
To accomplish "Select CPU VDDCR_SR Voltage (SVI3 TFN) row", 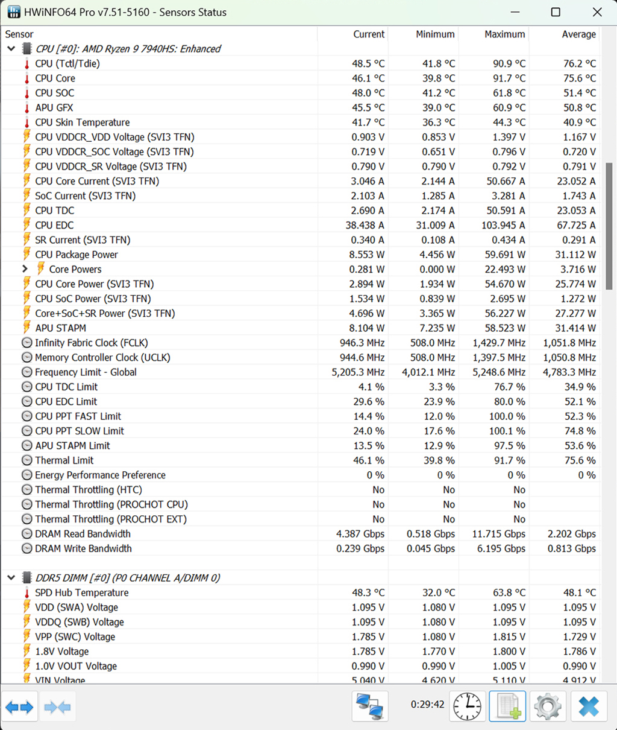I will click(x=300, y=167).
